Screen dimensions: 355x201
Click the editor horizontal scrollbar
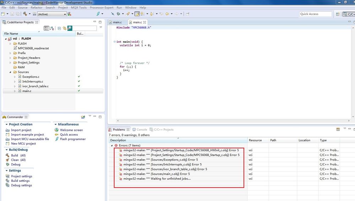tap(233, 121)
